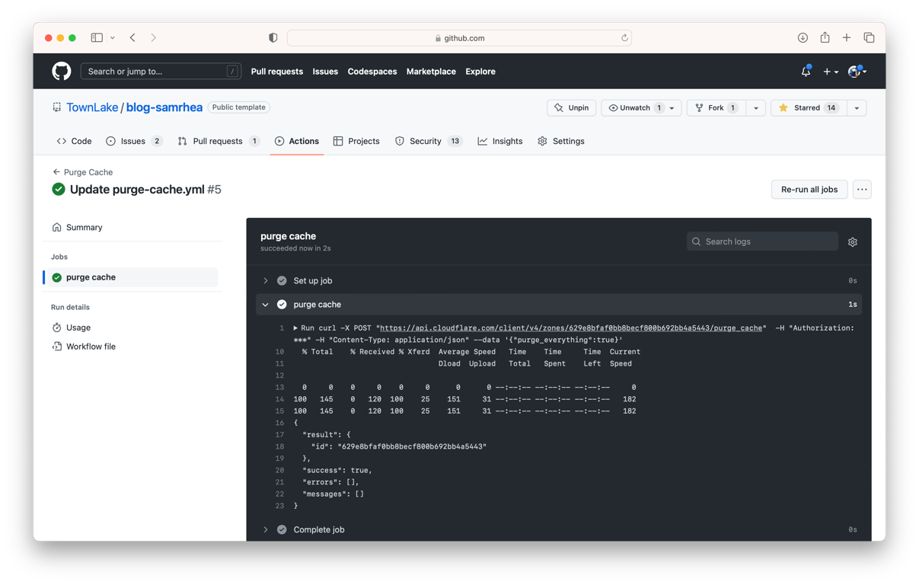Open the Fork dropdown caret
This screenshot has width=919, height=585.
[755, 107]
